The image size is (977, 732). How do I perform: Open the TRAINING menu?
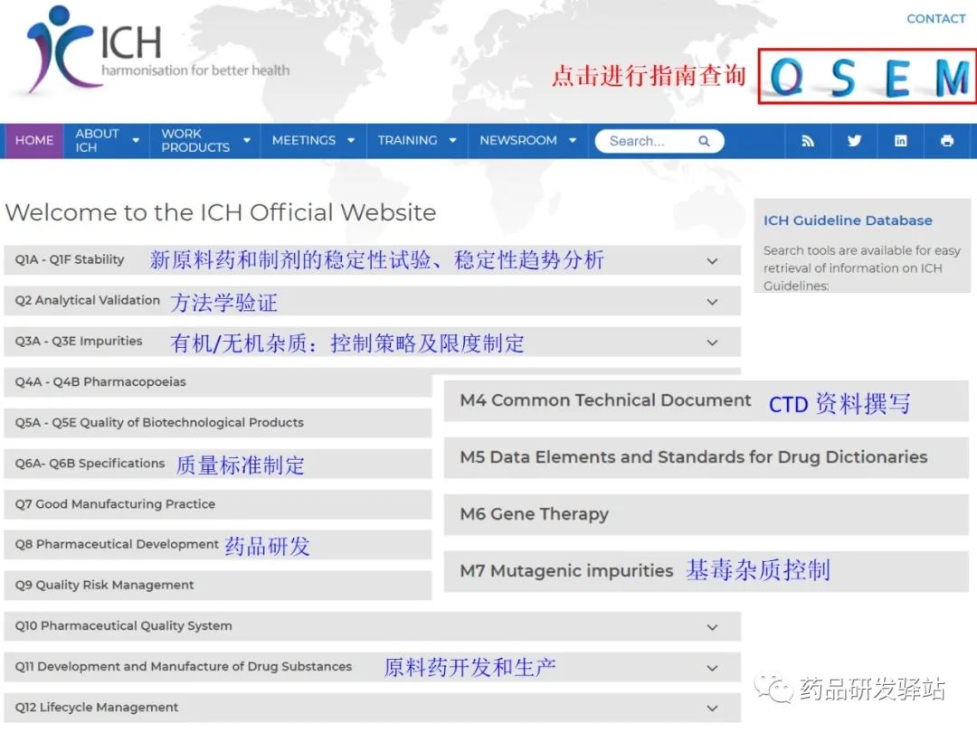417,141
